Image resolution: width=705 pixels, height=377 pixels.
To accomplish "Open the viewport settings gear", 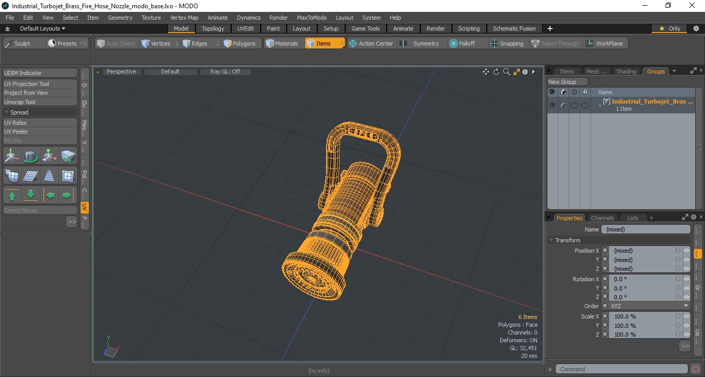I will point(525,72).
